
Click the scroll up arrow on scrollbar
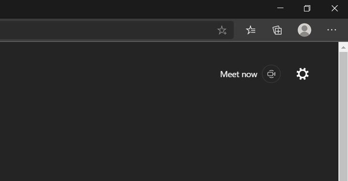[343, 47]
